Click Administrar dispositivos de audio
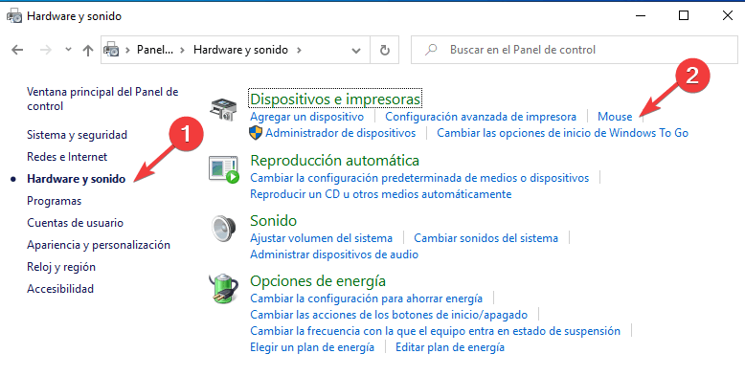Screen dimensions: 745x376 tap(334, 254)
